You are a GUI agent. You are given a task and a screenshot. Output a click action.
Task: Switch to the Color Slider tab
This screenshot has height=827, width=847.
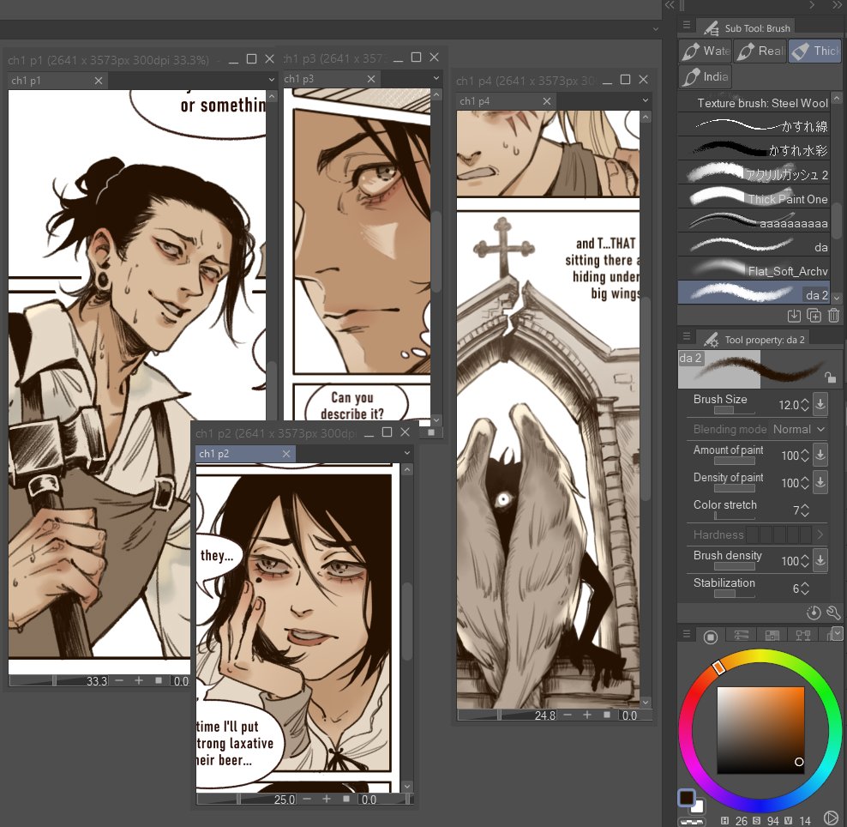(741, 636)
